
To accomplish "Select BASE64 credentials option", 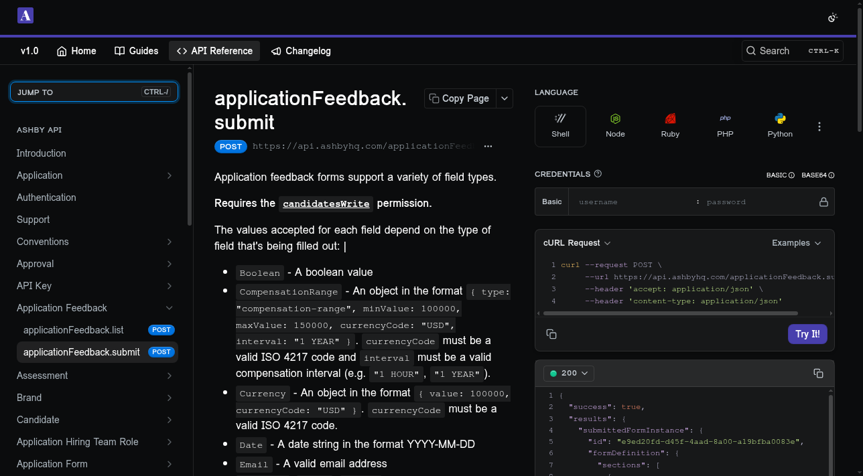I will (817, 175).
